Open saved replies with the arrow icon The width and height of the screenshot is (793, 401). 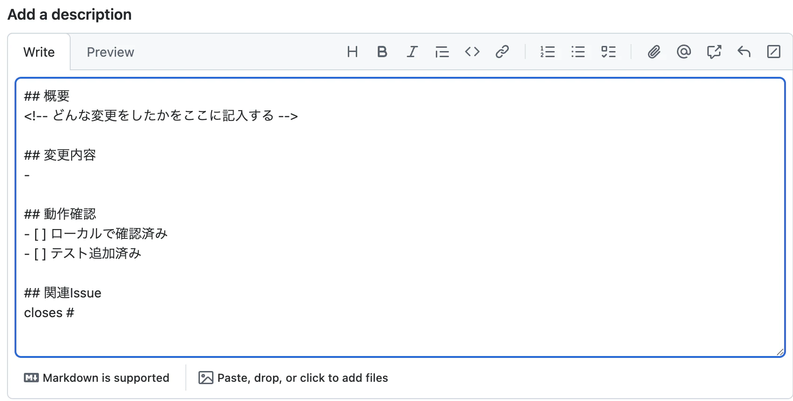coord(744,52)
